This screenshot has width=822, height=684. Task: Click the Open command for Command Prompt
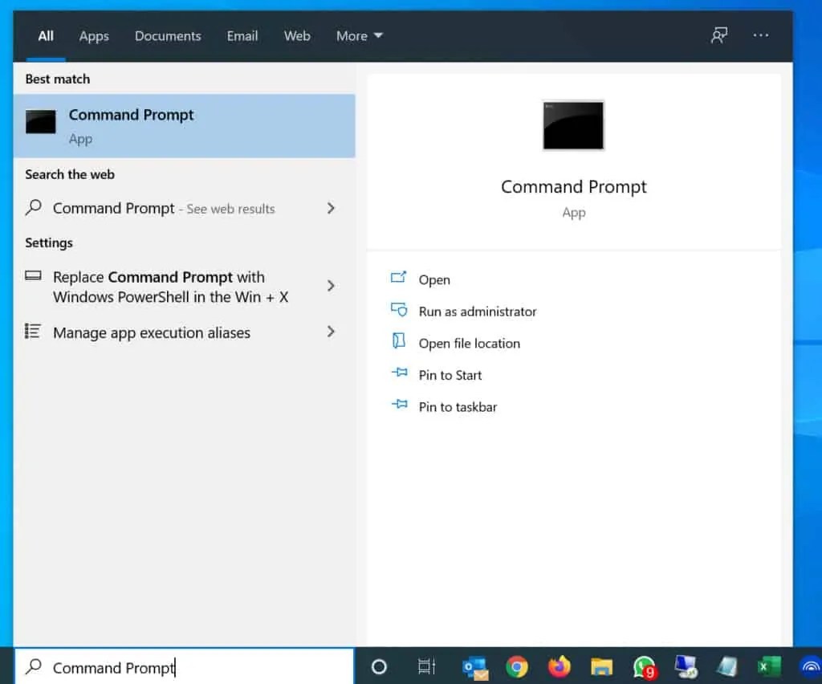pyautogui.click(x=434, y=279)
